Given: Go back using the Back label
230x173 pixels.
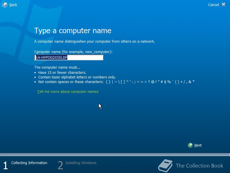Looking at the screenshot, I should click(13, 5).
